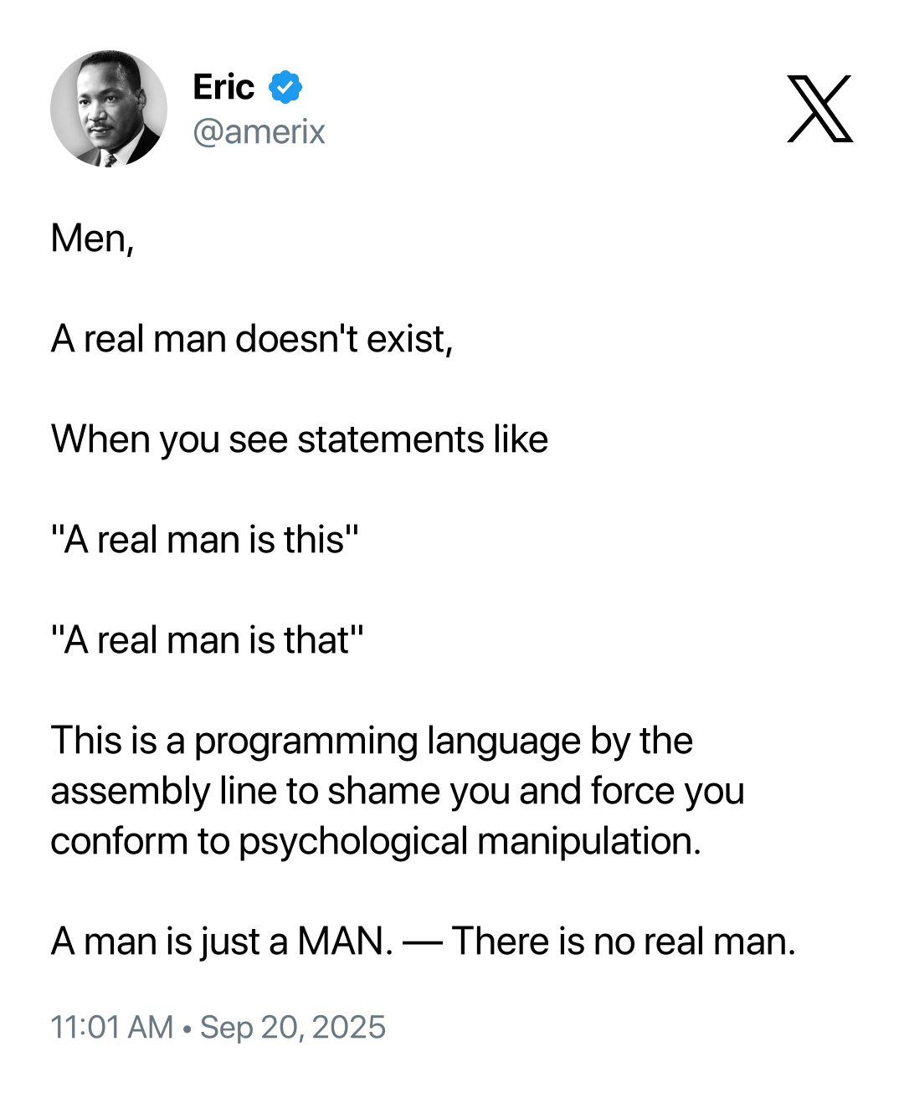Click the X logo

[819, 109]
